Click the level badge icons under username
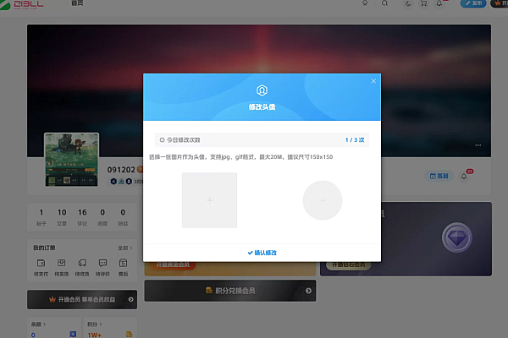 pos(121,182)
